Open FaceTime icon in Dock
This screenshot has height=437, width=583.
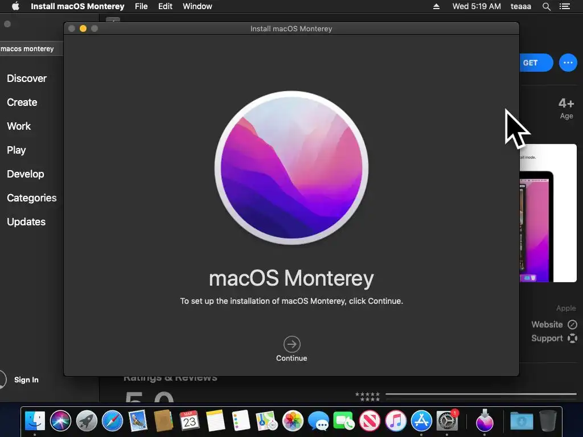coord(344,421)
